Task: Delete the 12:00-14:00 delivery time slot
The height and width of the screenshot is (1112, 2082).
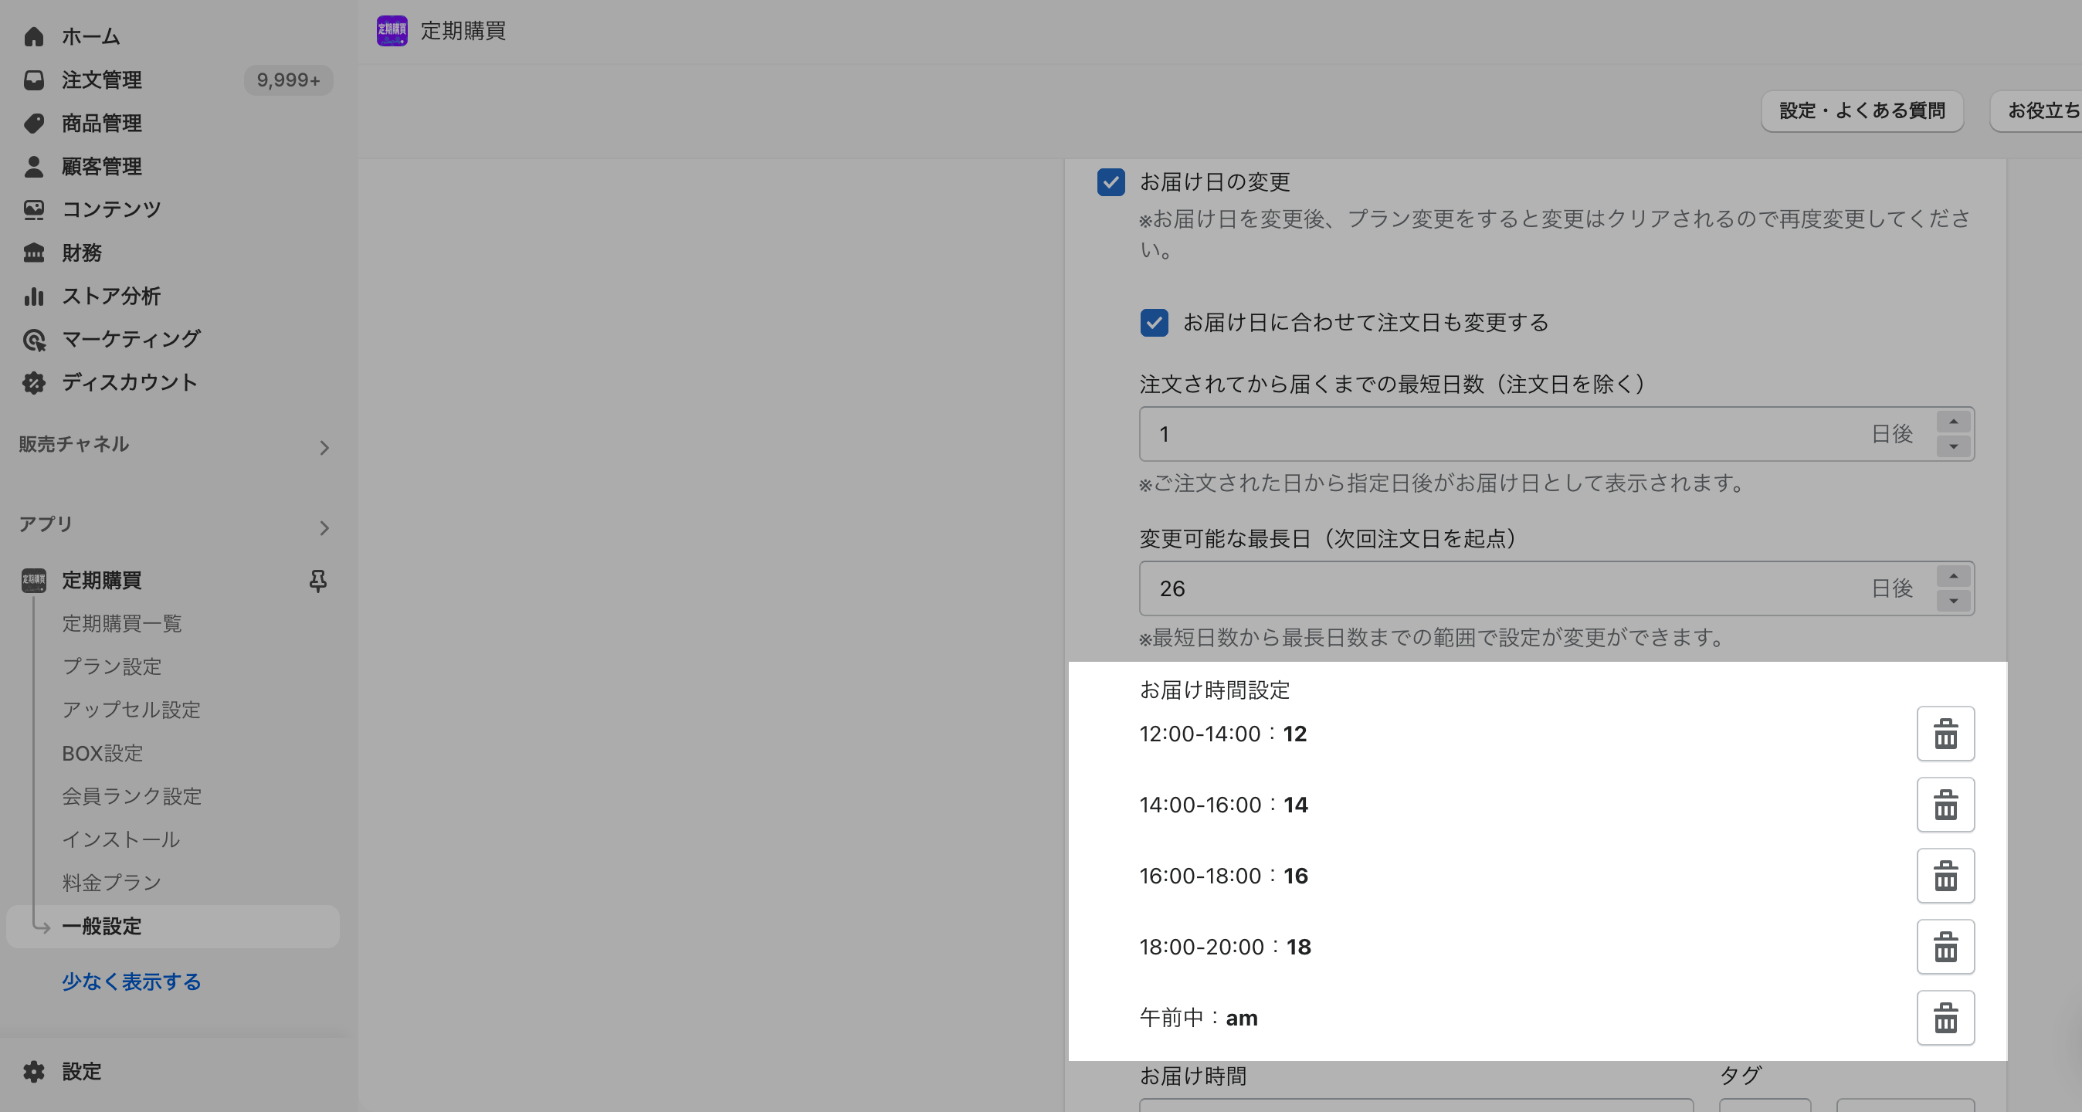Action: pos(1945,734)
